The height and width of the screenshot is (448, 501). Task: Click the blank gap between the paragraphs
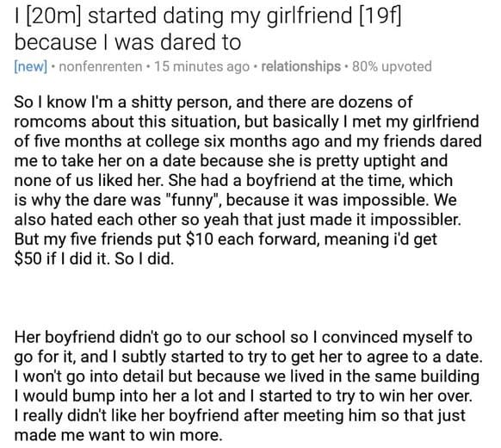click(250, 298)
